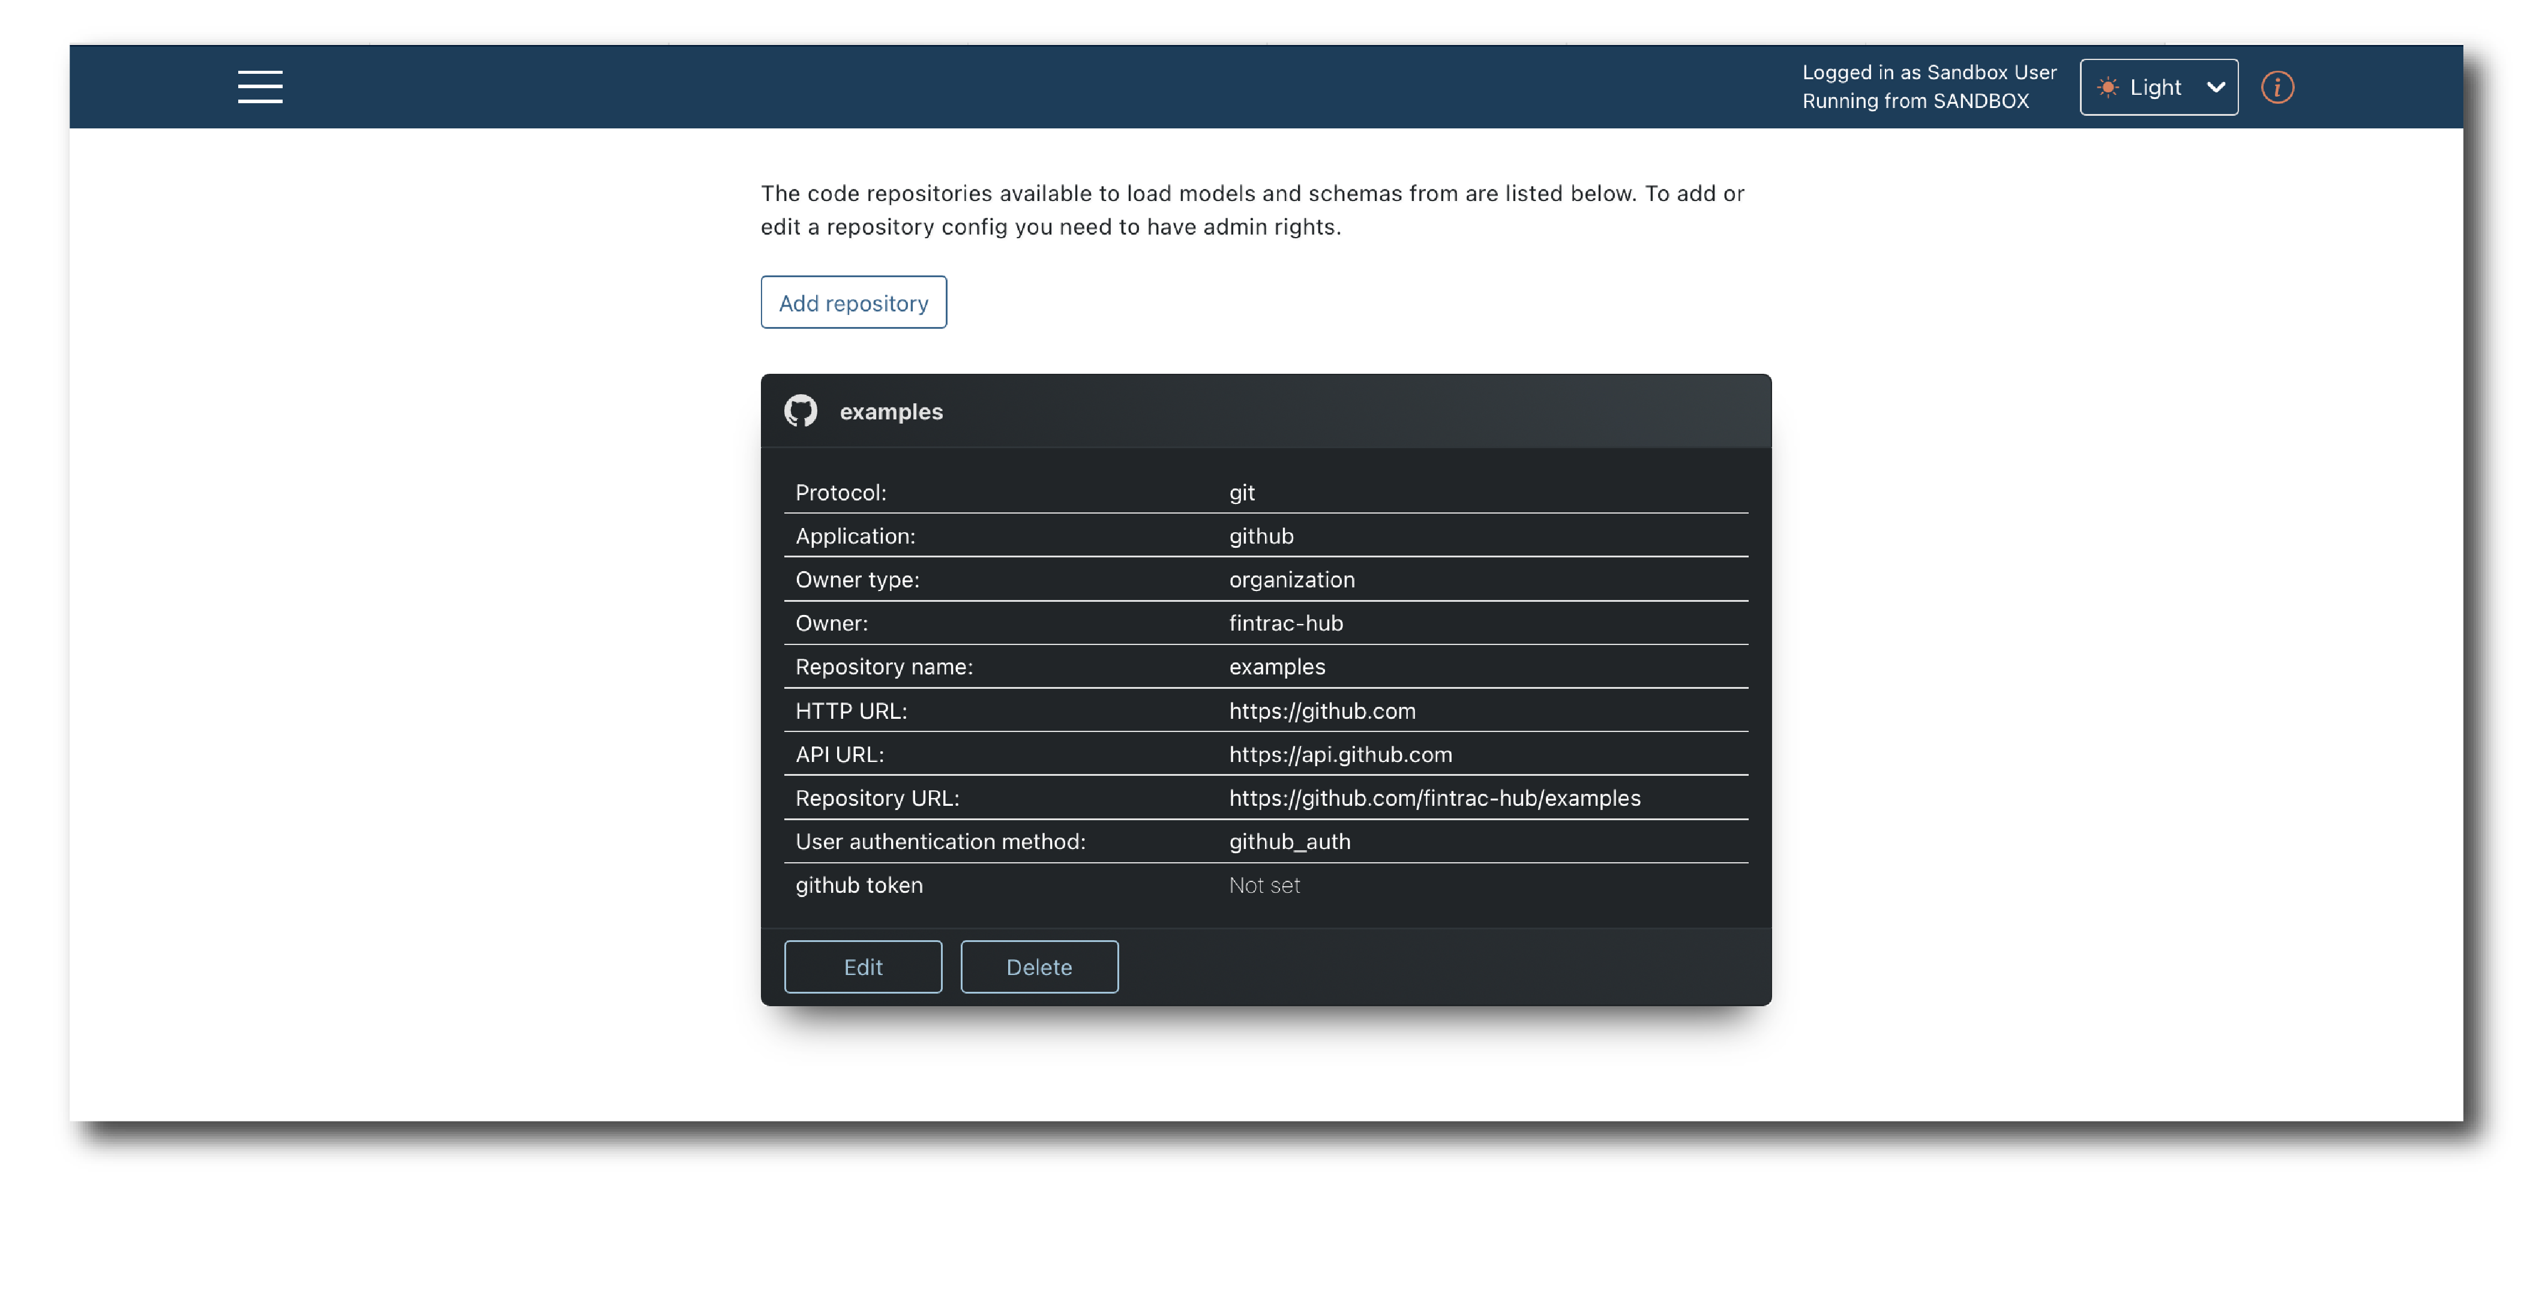
Task: Click the GitHub logo in card header
Action: coord(800,411)
